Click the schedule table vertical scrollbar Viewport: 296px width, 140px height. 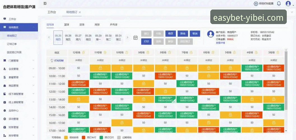(286, 80)
